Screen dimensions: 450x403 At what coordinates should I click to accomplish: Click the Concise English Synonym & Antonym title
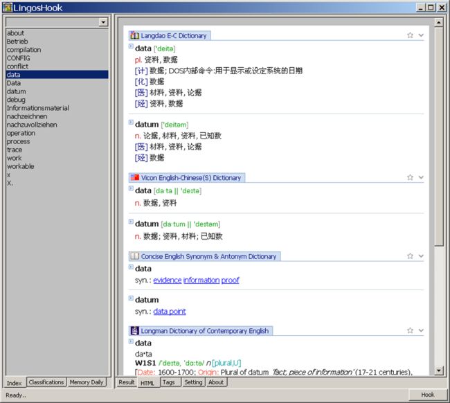pyautogui.click(x=208, y=256)
